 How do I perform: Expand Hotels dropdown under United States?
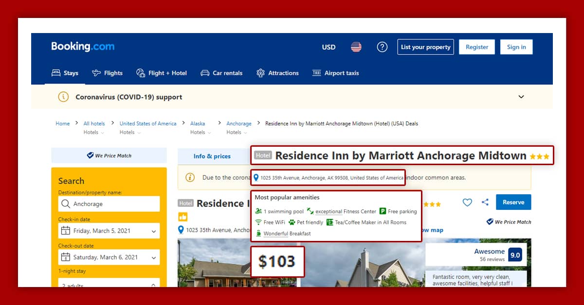[130, 132]
